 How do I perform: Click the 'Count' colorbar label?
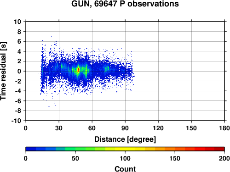(125, 169)
